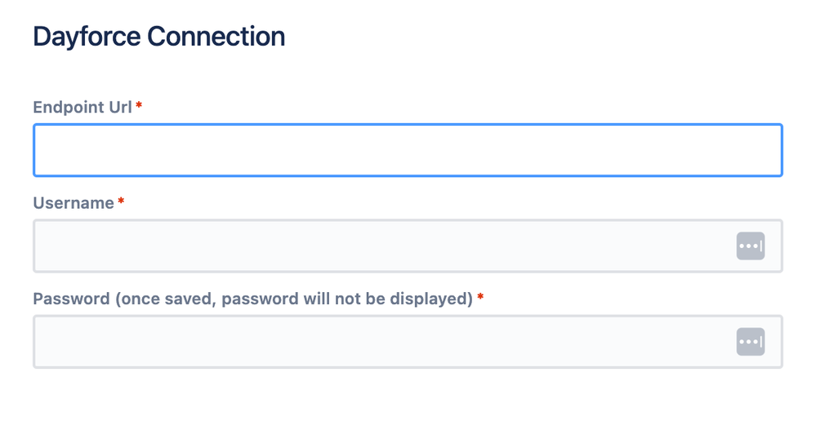Select the Username text box
This screenshot has height=443, width=816.
pyautogui.click(x=408, y=246)
